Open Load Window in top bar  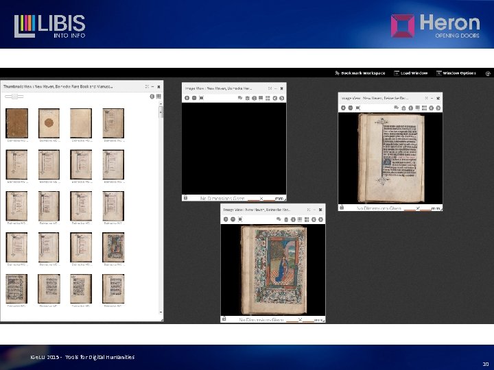[x=411, y=73]
